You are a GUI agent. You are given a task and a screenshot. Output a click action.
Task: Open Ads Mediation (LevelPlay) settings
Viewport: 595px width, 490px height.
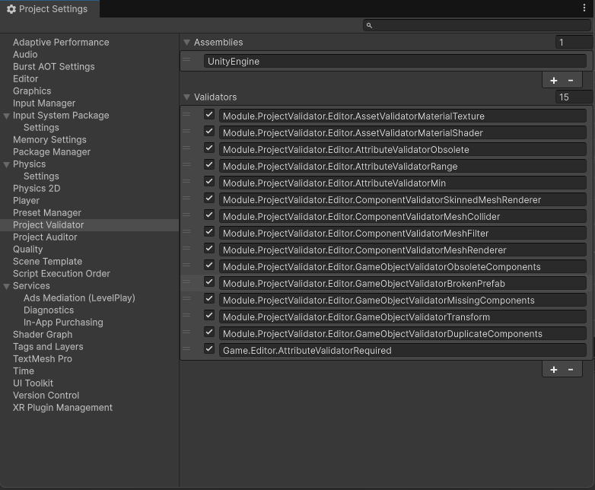point(79,298)
